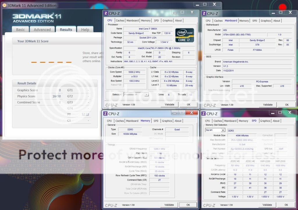Click the CPU-Z logo icon in the Processor window title bar

(105, 13)
